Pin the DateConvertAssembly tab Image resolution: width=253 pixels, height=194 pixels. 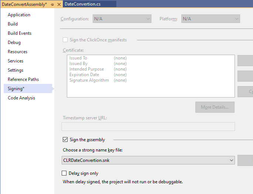click(x=52, y=4)
